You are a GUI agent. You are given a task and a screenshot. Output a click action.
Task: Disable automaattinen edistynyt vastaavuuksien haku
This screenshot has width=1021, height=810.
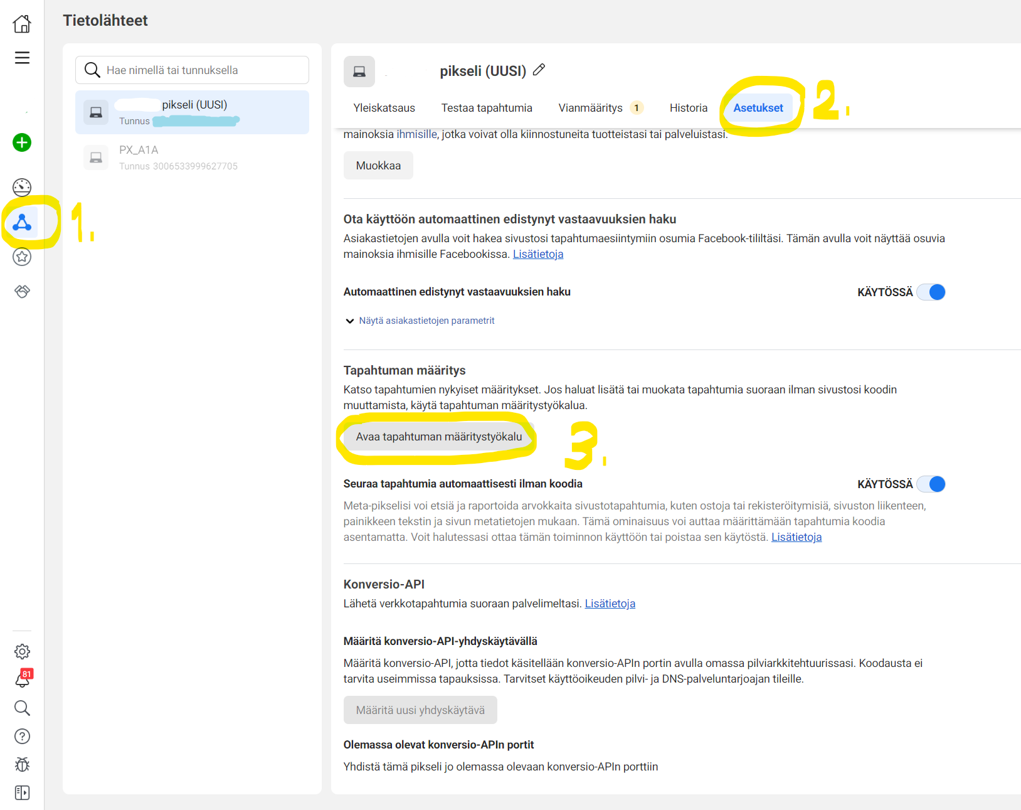[x=931, y=292]
